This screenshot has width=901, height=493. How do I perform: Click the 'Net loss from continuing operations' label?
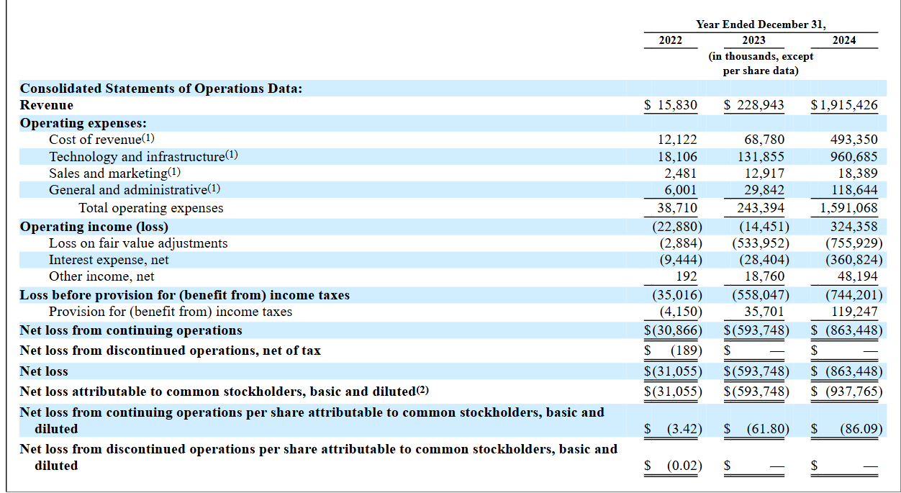coord(131,330)
